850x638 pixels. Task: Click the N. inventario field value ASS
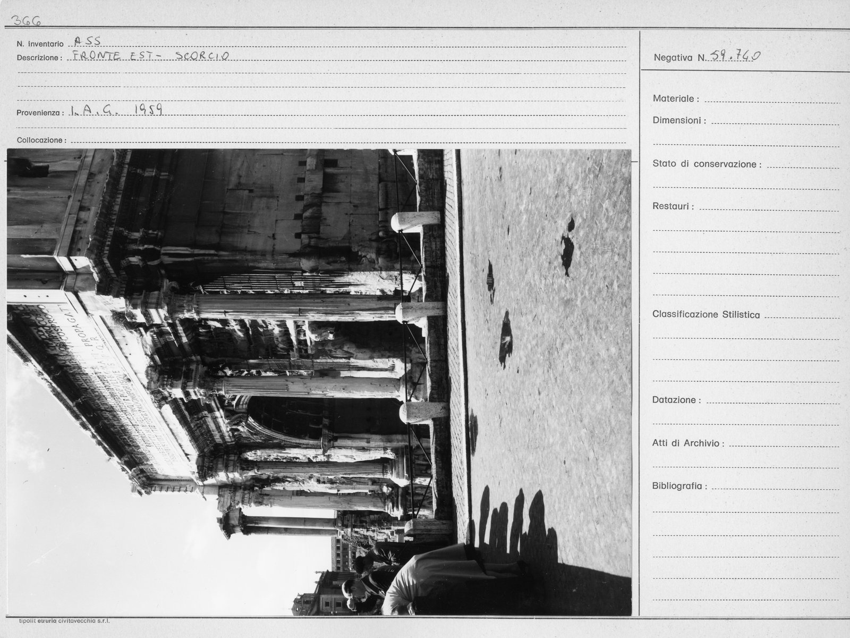(x=87, y=41)
